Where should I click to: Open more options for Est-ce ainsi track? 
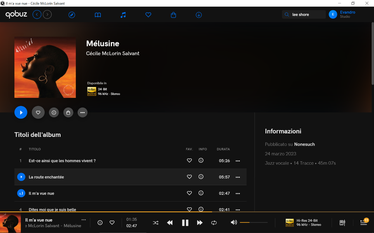[x=238, y=161]
